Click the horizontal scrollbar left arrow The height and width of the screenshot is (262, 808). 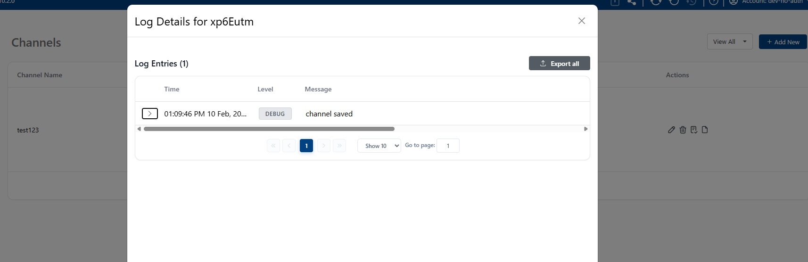(139, 129)
